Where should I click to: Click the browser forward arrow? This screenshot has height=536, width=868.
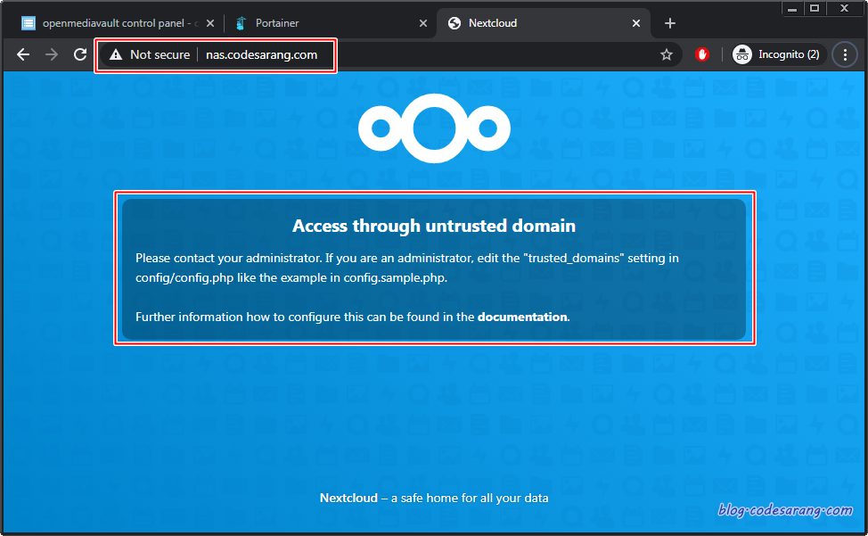(52, 54)
